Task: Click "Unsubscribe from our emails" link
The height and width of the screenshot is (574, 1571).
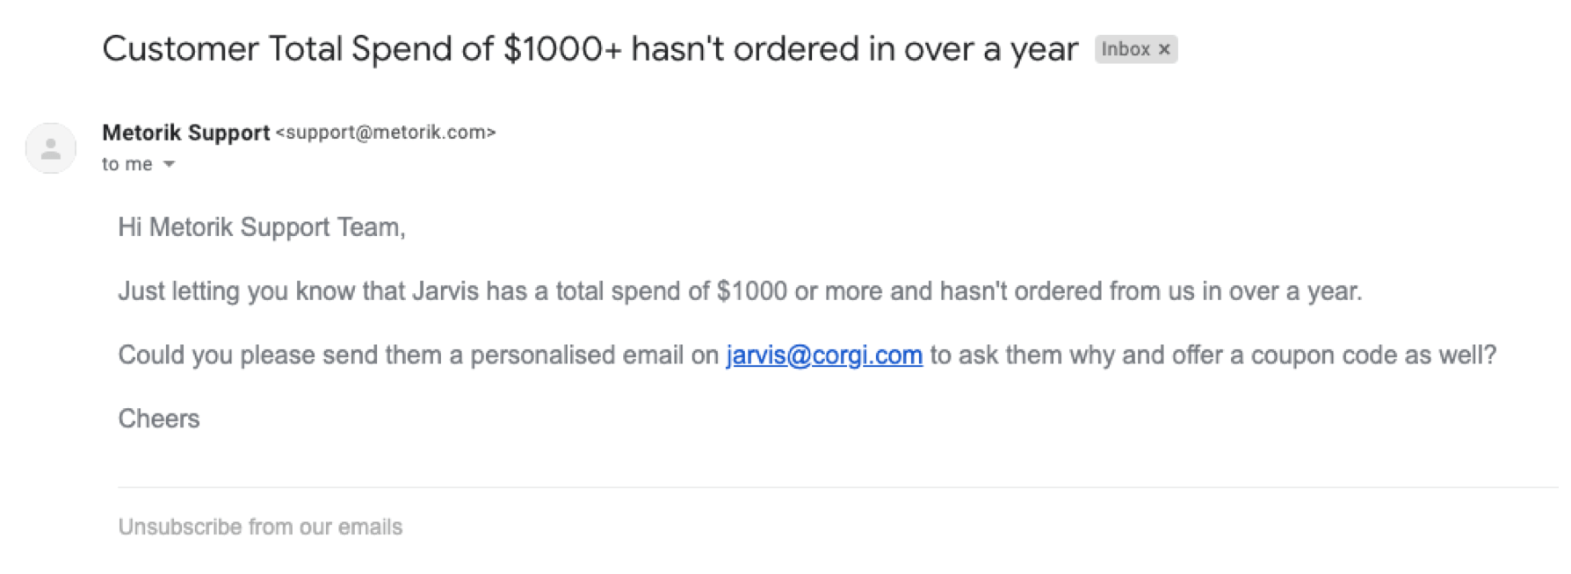Action: (260, 527)
